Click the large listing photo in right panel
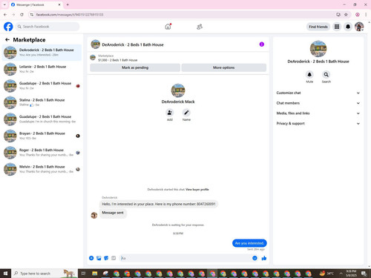The width and height of the screenshot is (371, 278). 318,49
